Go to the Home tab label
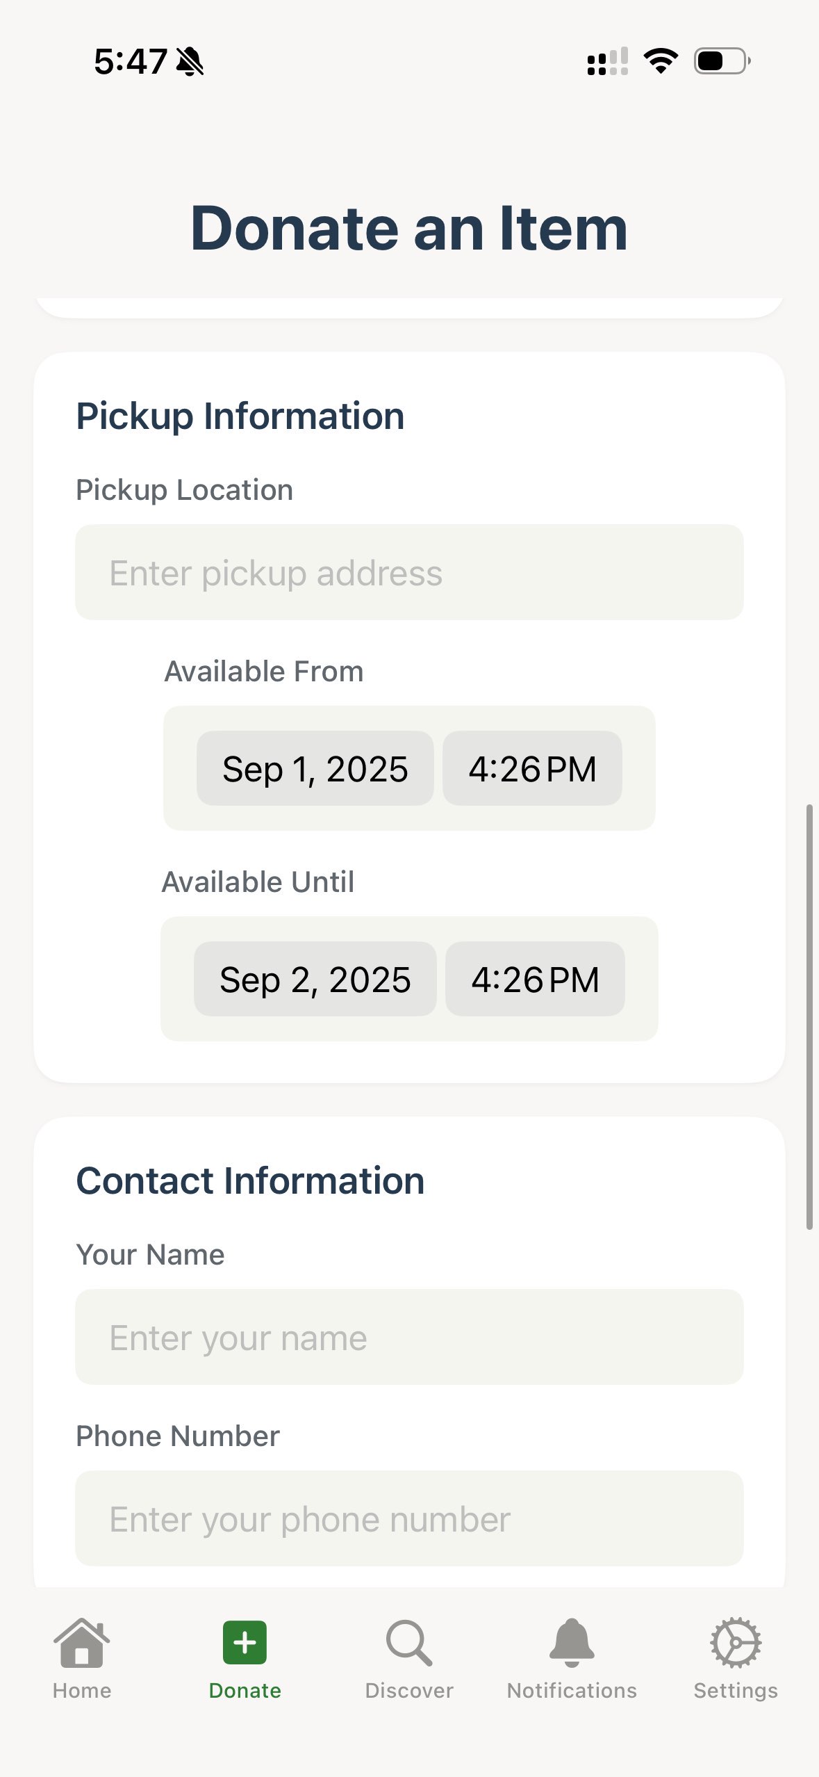The image size is (819, 1777). pos(82,1690)
